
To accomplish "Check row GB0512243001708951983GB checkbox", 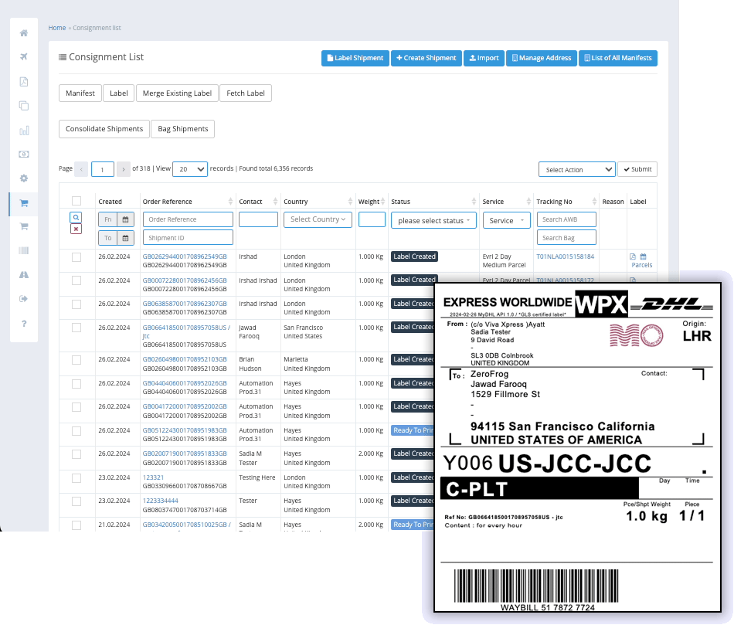I will click(76, 431).
